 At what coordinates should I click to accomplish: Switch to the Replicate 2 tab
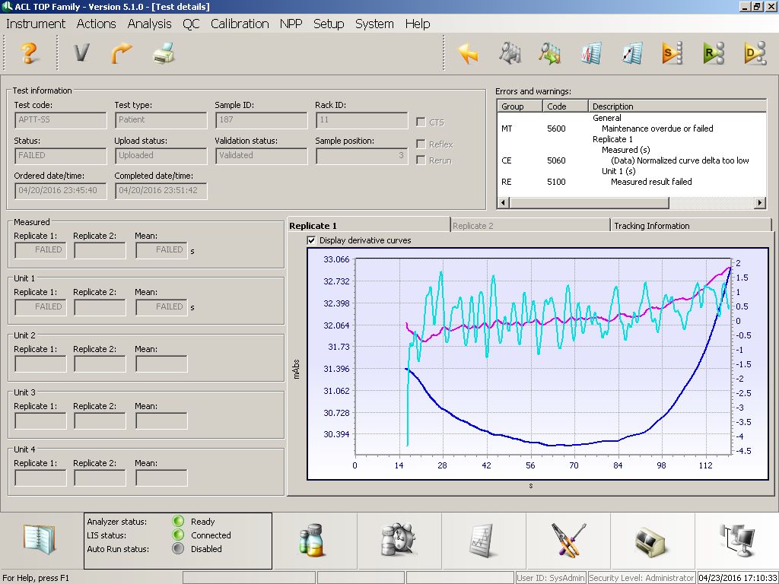coord(473,226)
